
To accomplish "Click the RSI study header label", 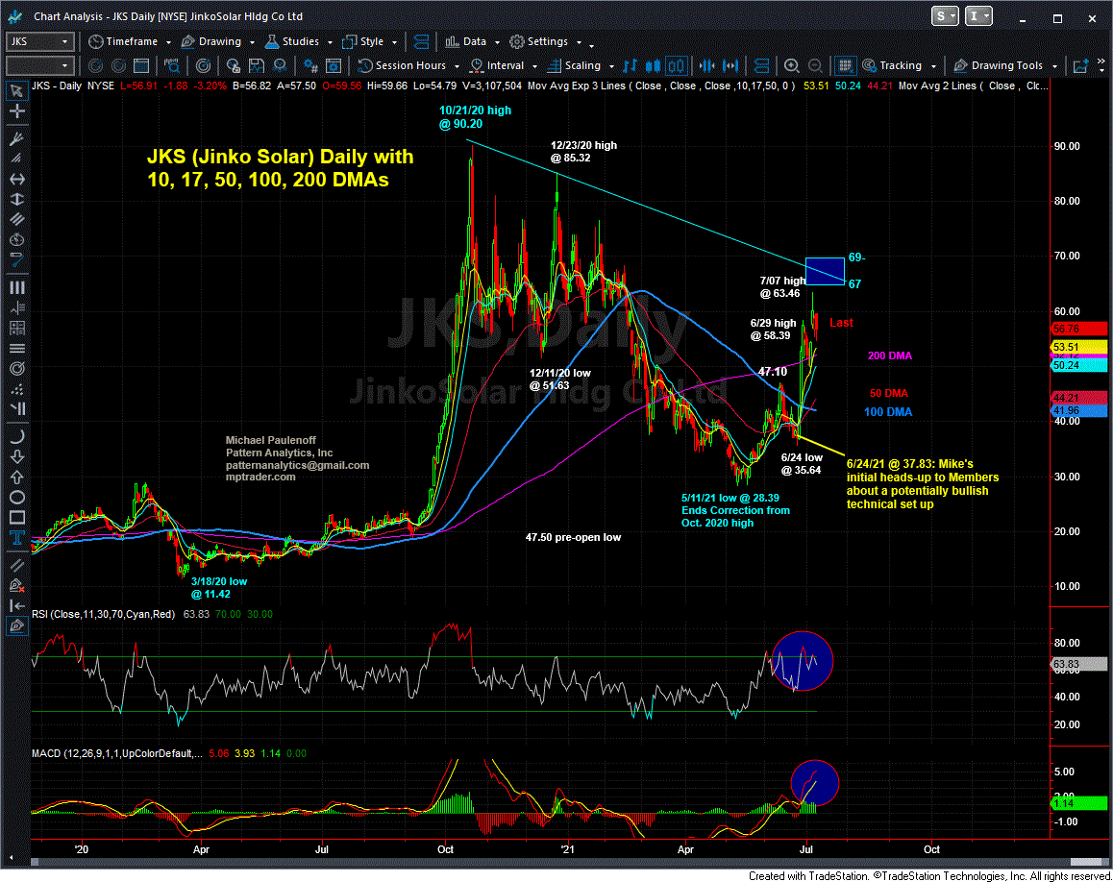I will point(104,615).
